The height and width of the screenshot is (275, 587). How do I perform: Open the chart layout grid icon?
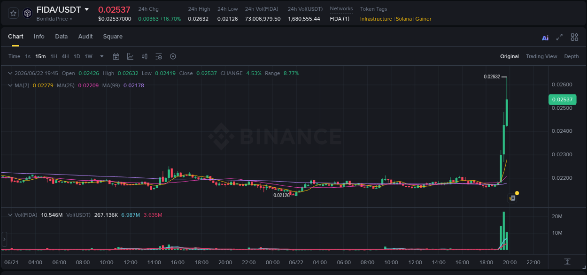click(x=574, y=37)
